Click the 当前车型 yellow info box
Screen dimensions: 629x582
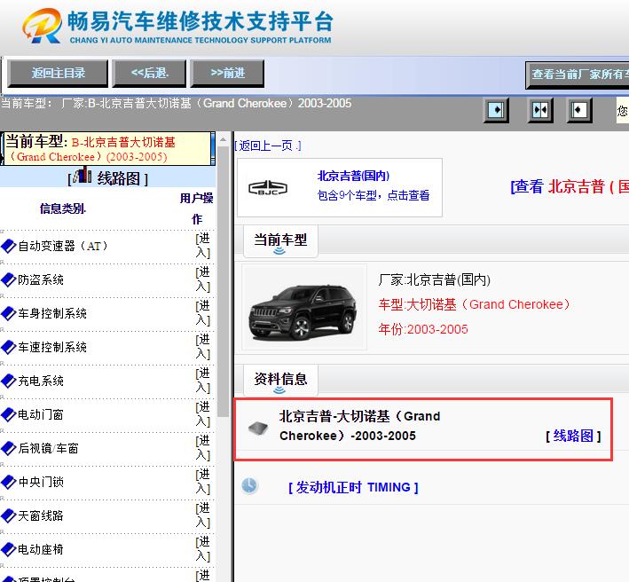click(107, 148)
